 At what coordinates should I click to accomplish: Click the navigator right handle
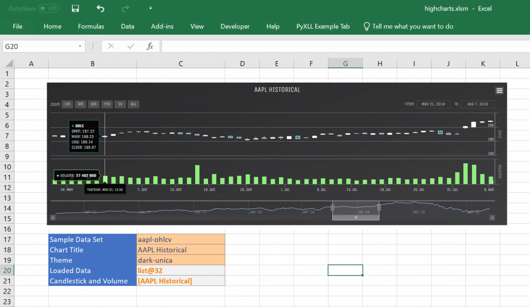[379, 207]
